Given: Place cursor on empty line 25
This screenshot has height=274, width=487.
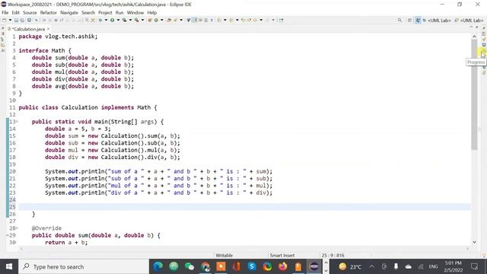Looking at the screenshot, I should (245, 207).
